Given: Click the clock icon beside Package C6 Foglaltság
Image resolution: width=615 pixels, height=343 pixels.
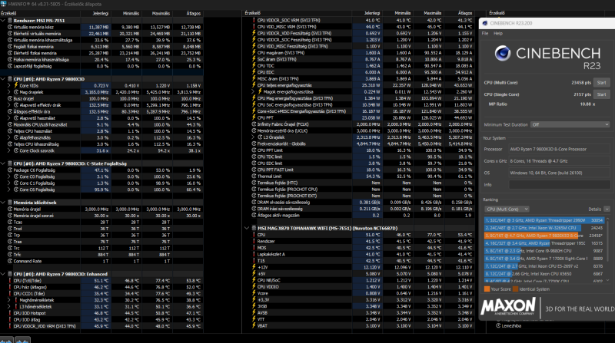Looking at the screenshot, I should tap(10, 170).
